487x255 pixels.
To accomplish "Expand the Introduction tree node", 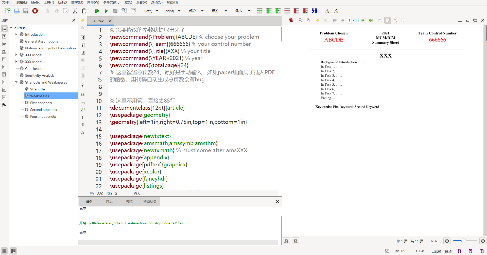I will point(16,34).
